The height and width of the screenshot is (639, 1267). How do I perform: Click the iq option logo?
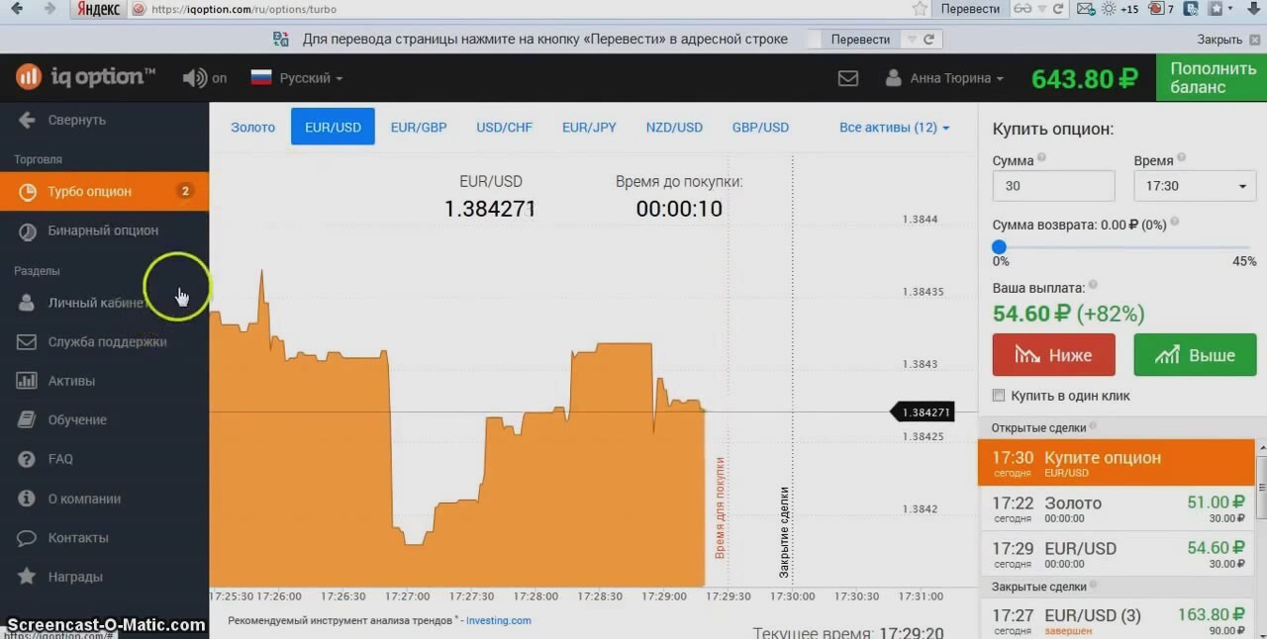85,77
